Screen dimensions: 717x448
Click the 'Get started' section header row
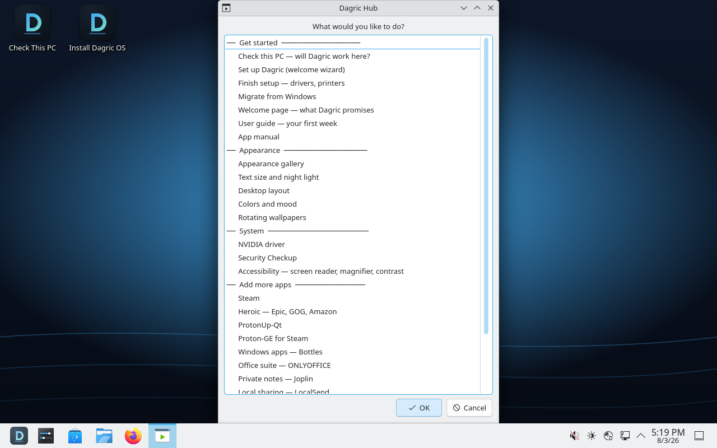pos(352,43)
